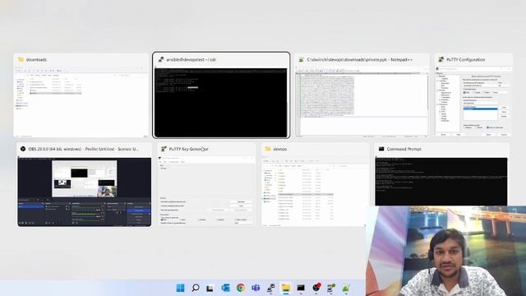Click the 'Command Prompt' window title text
The width and height of the screenshot is (526, 296).
click(404, 149)
